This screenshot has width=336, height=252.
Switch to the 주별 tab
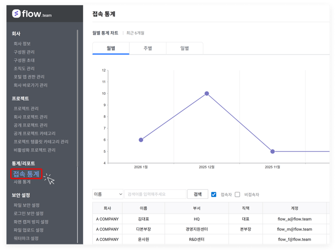point(147,49)
